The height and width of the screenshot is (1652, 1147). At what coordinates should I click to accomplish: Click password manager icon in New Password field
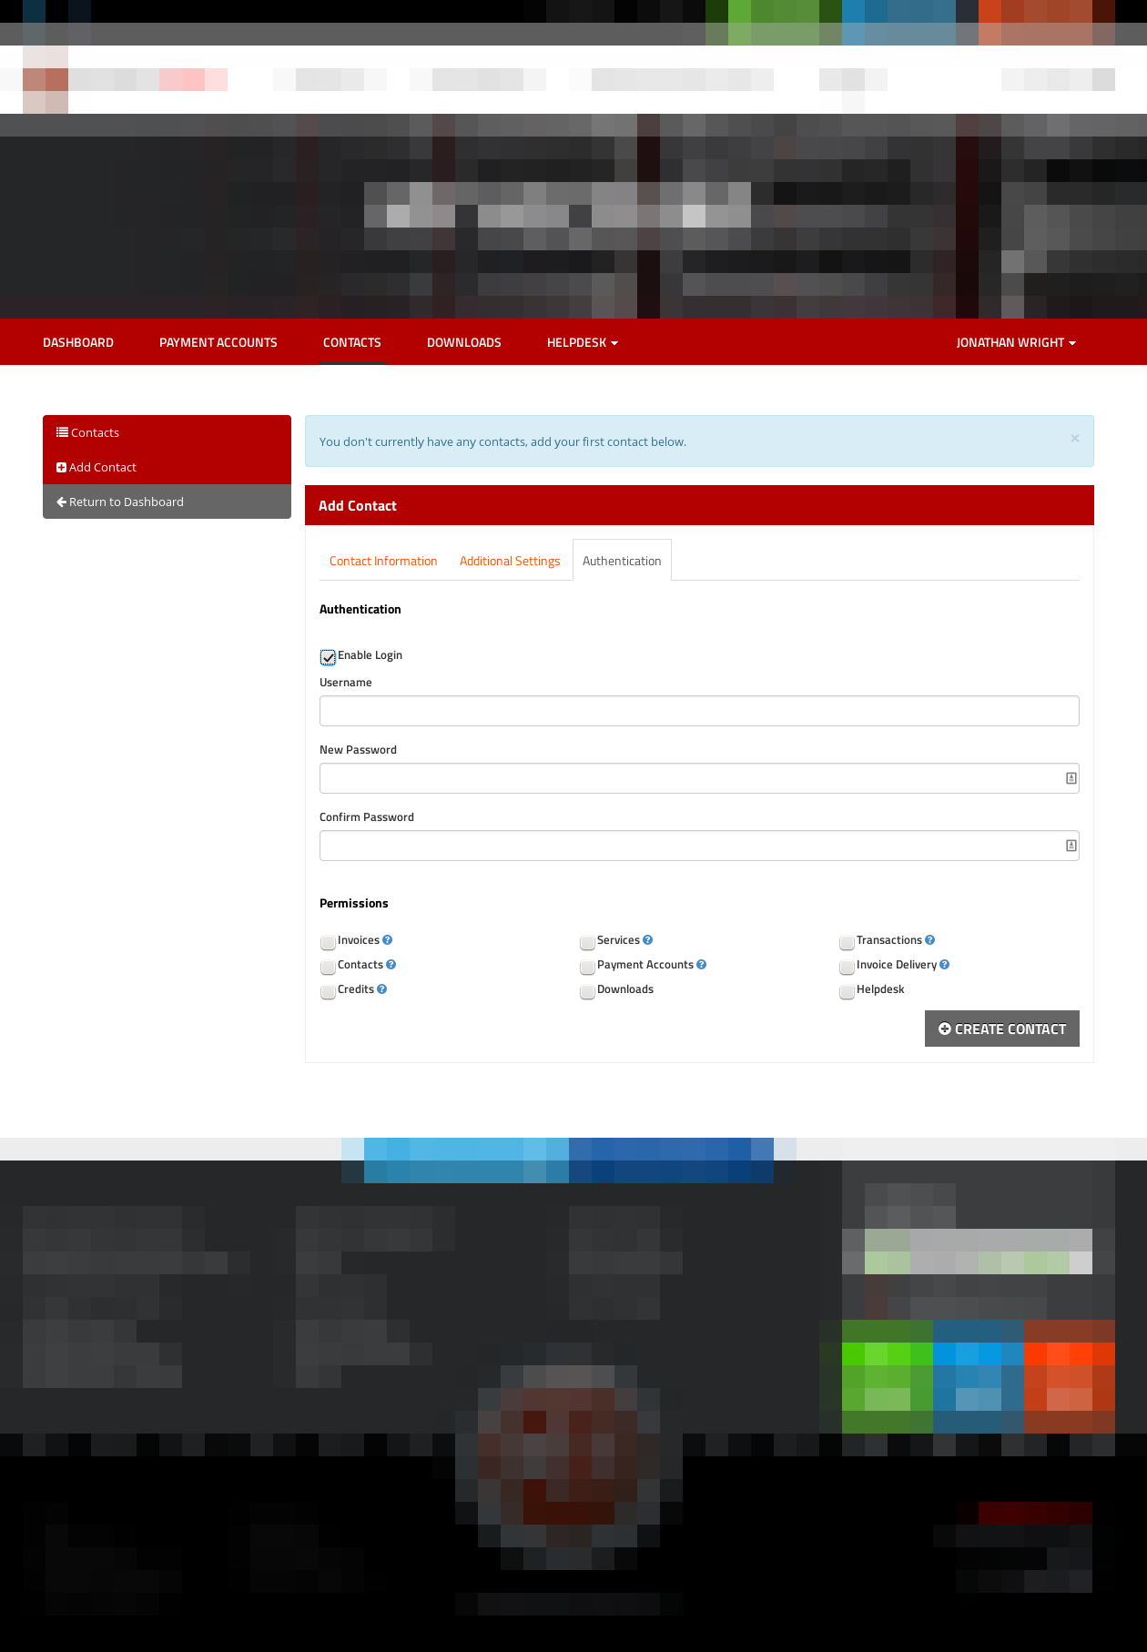click(1071, 778)
